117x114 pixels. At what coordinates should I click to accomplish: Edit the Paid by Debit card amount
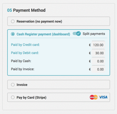(98, 53)
